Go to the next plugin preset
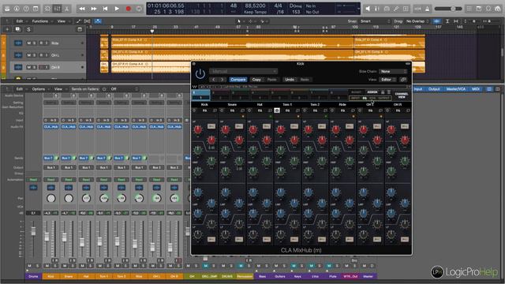 click(222, 80)
